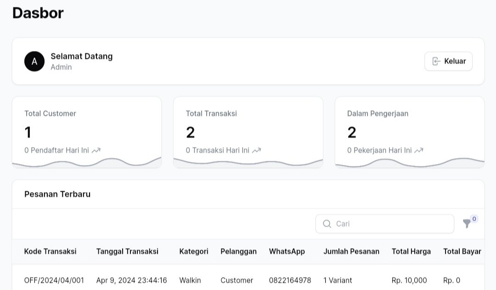This screenshot has height=290, width=496.
Task: Open transaction OFF/2024/04/001
Action: click(54, 280)
